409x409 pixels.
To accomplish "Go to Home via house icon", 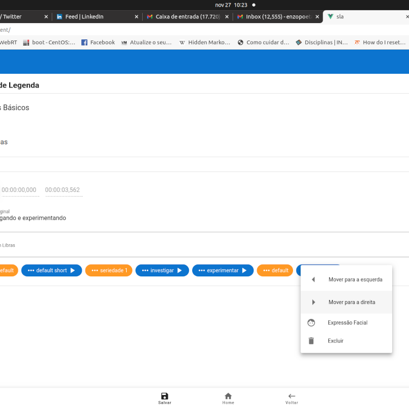I will [x=228, y=396].
